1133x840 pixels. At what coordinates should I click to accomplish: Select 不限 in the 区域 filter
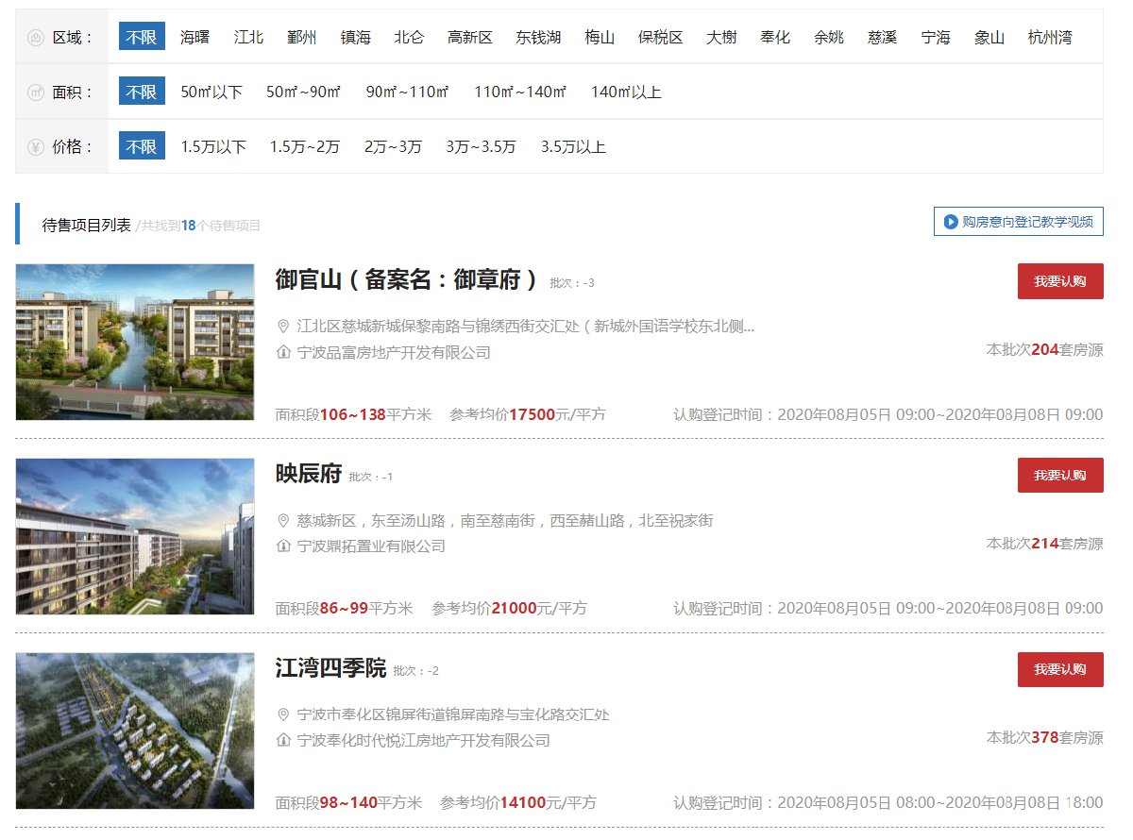[142, 38]
